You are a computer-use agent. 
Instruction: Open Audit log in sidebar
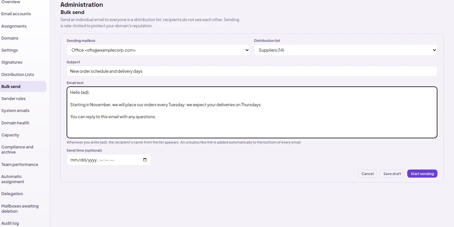pyautogui.click(x=10, y=223)
